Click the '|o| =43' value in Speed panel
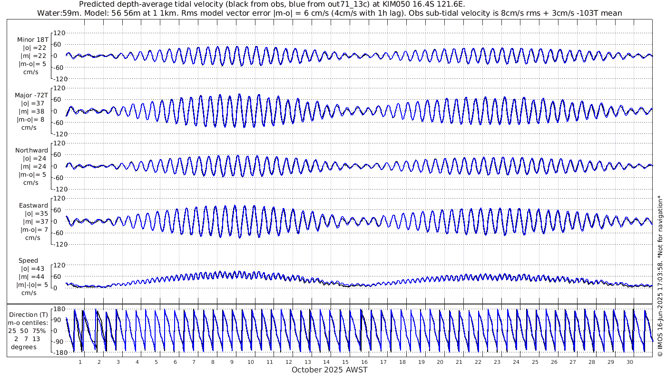This screenshot has height=380, width=666. pyautogui.click(x=29, y=269)
